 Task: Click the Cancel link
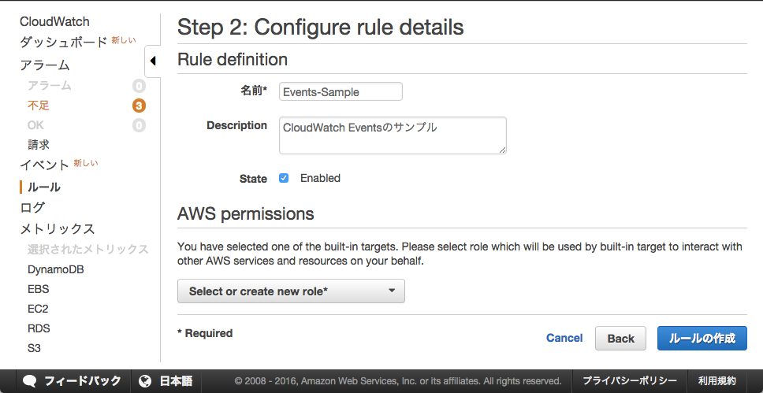click(564, 338)
